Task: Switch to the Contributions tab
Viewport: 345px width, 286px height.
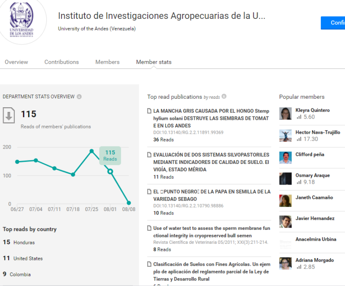Action: click(x=62, y=62)
